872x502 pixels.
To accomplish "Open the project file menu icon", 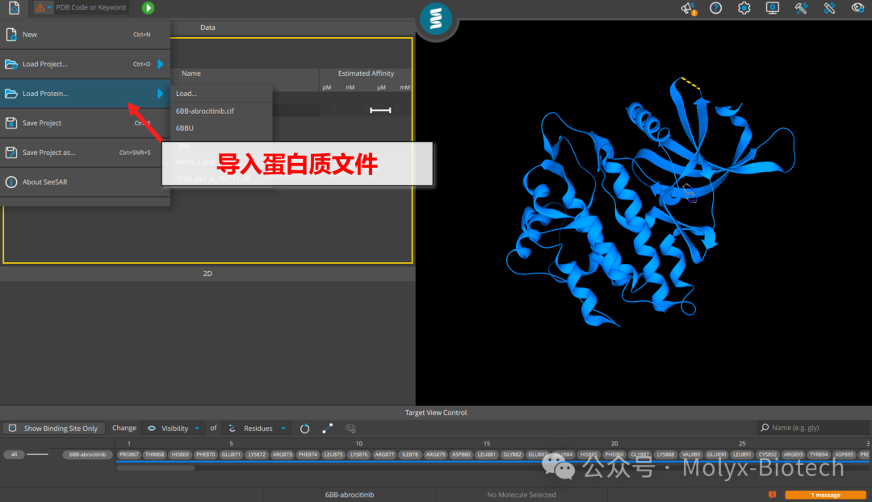I will click(x=14, y=8).
